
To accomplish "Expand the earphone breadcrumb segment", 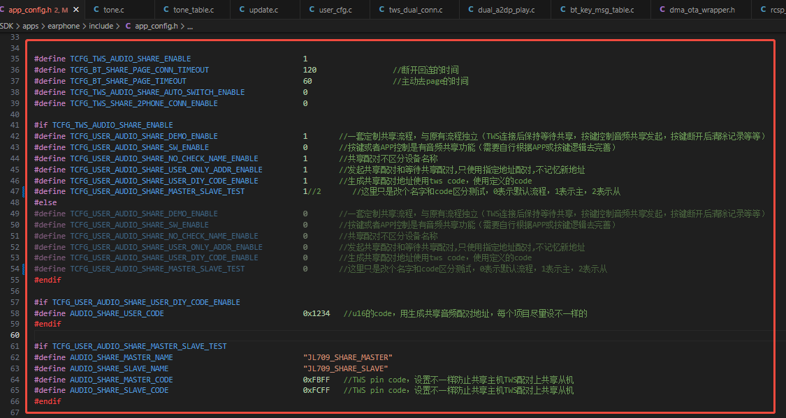I will pos(64,26).
